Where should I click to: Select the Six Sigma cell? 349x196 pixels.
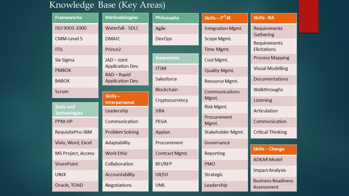coord(75,60)
